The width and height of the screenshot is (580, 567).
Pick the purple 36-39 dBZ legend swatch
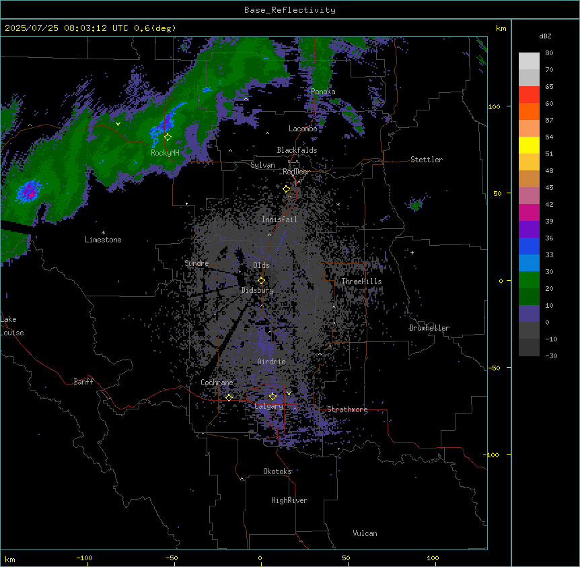[529, 229]
